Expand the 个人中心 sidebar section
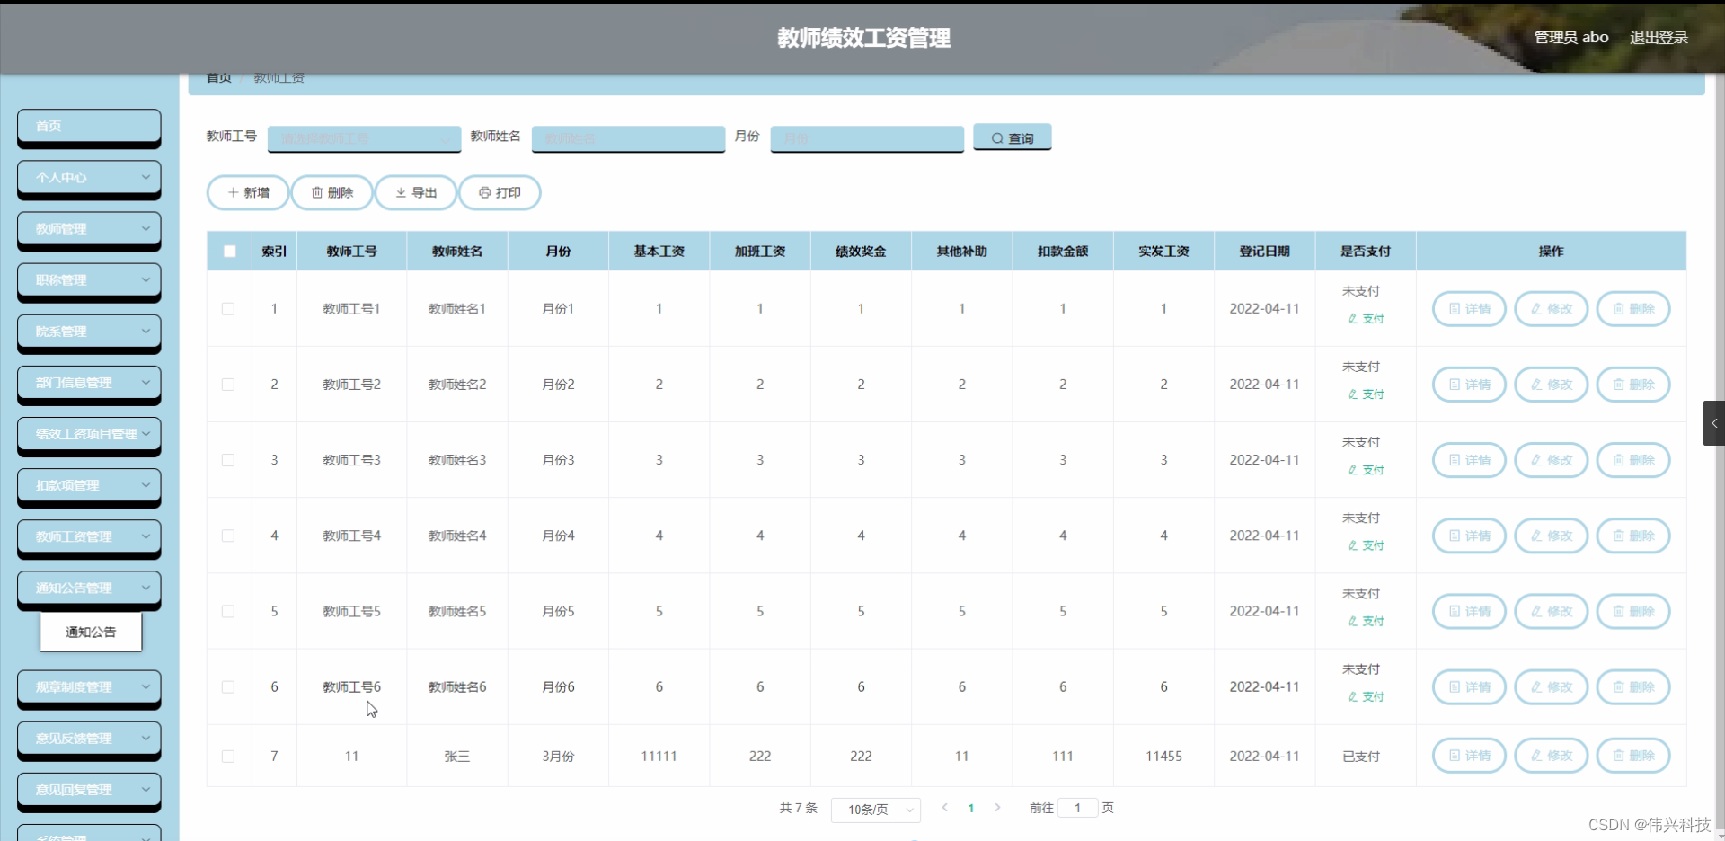 click(x=88, y=178)
